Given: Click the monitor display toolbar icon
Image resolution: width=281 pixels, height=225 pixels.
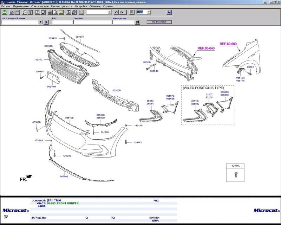Looking at the screenshot, I should coord(43,12).
